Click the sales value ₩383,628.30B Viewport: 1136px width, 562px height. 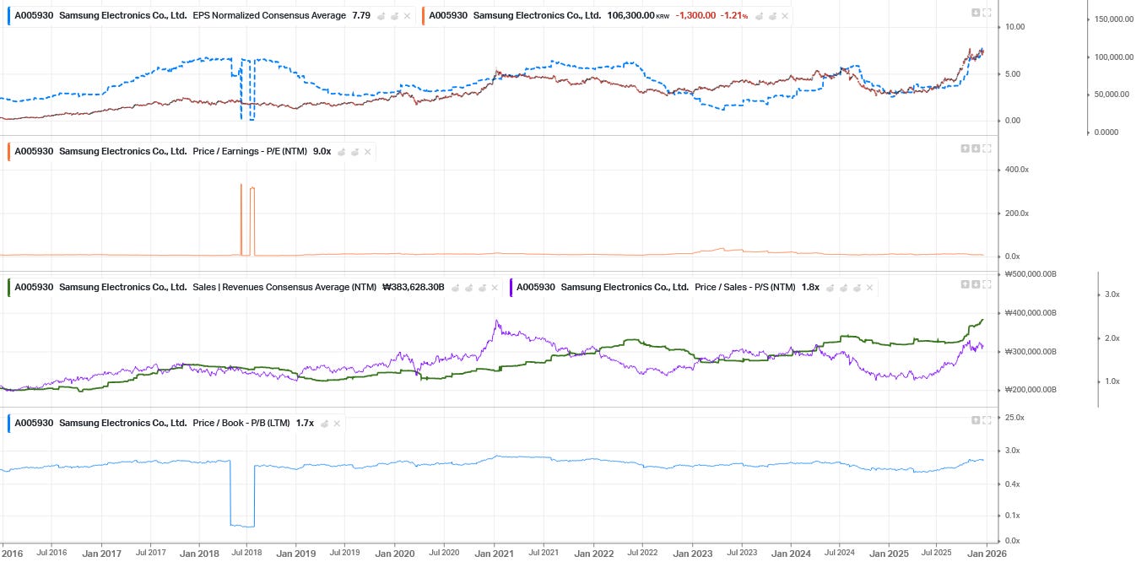[414, 288]
